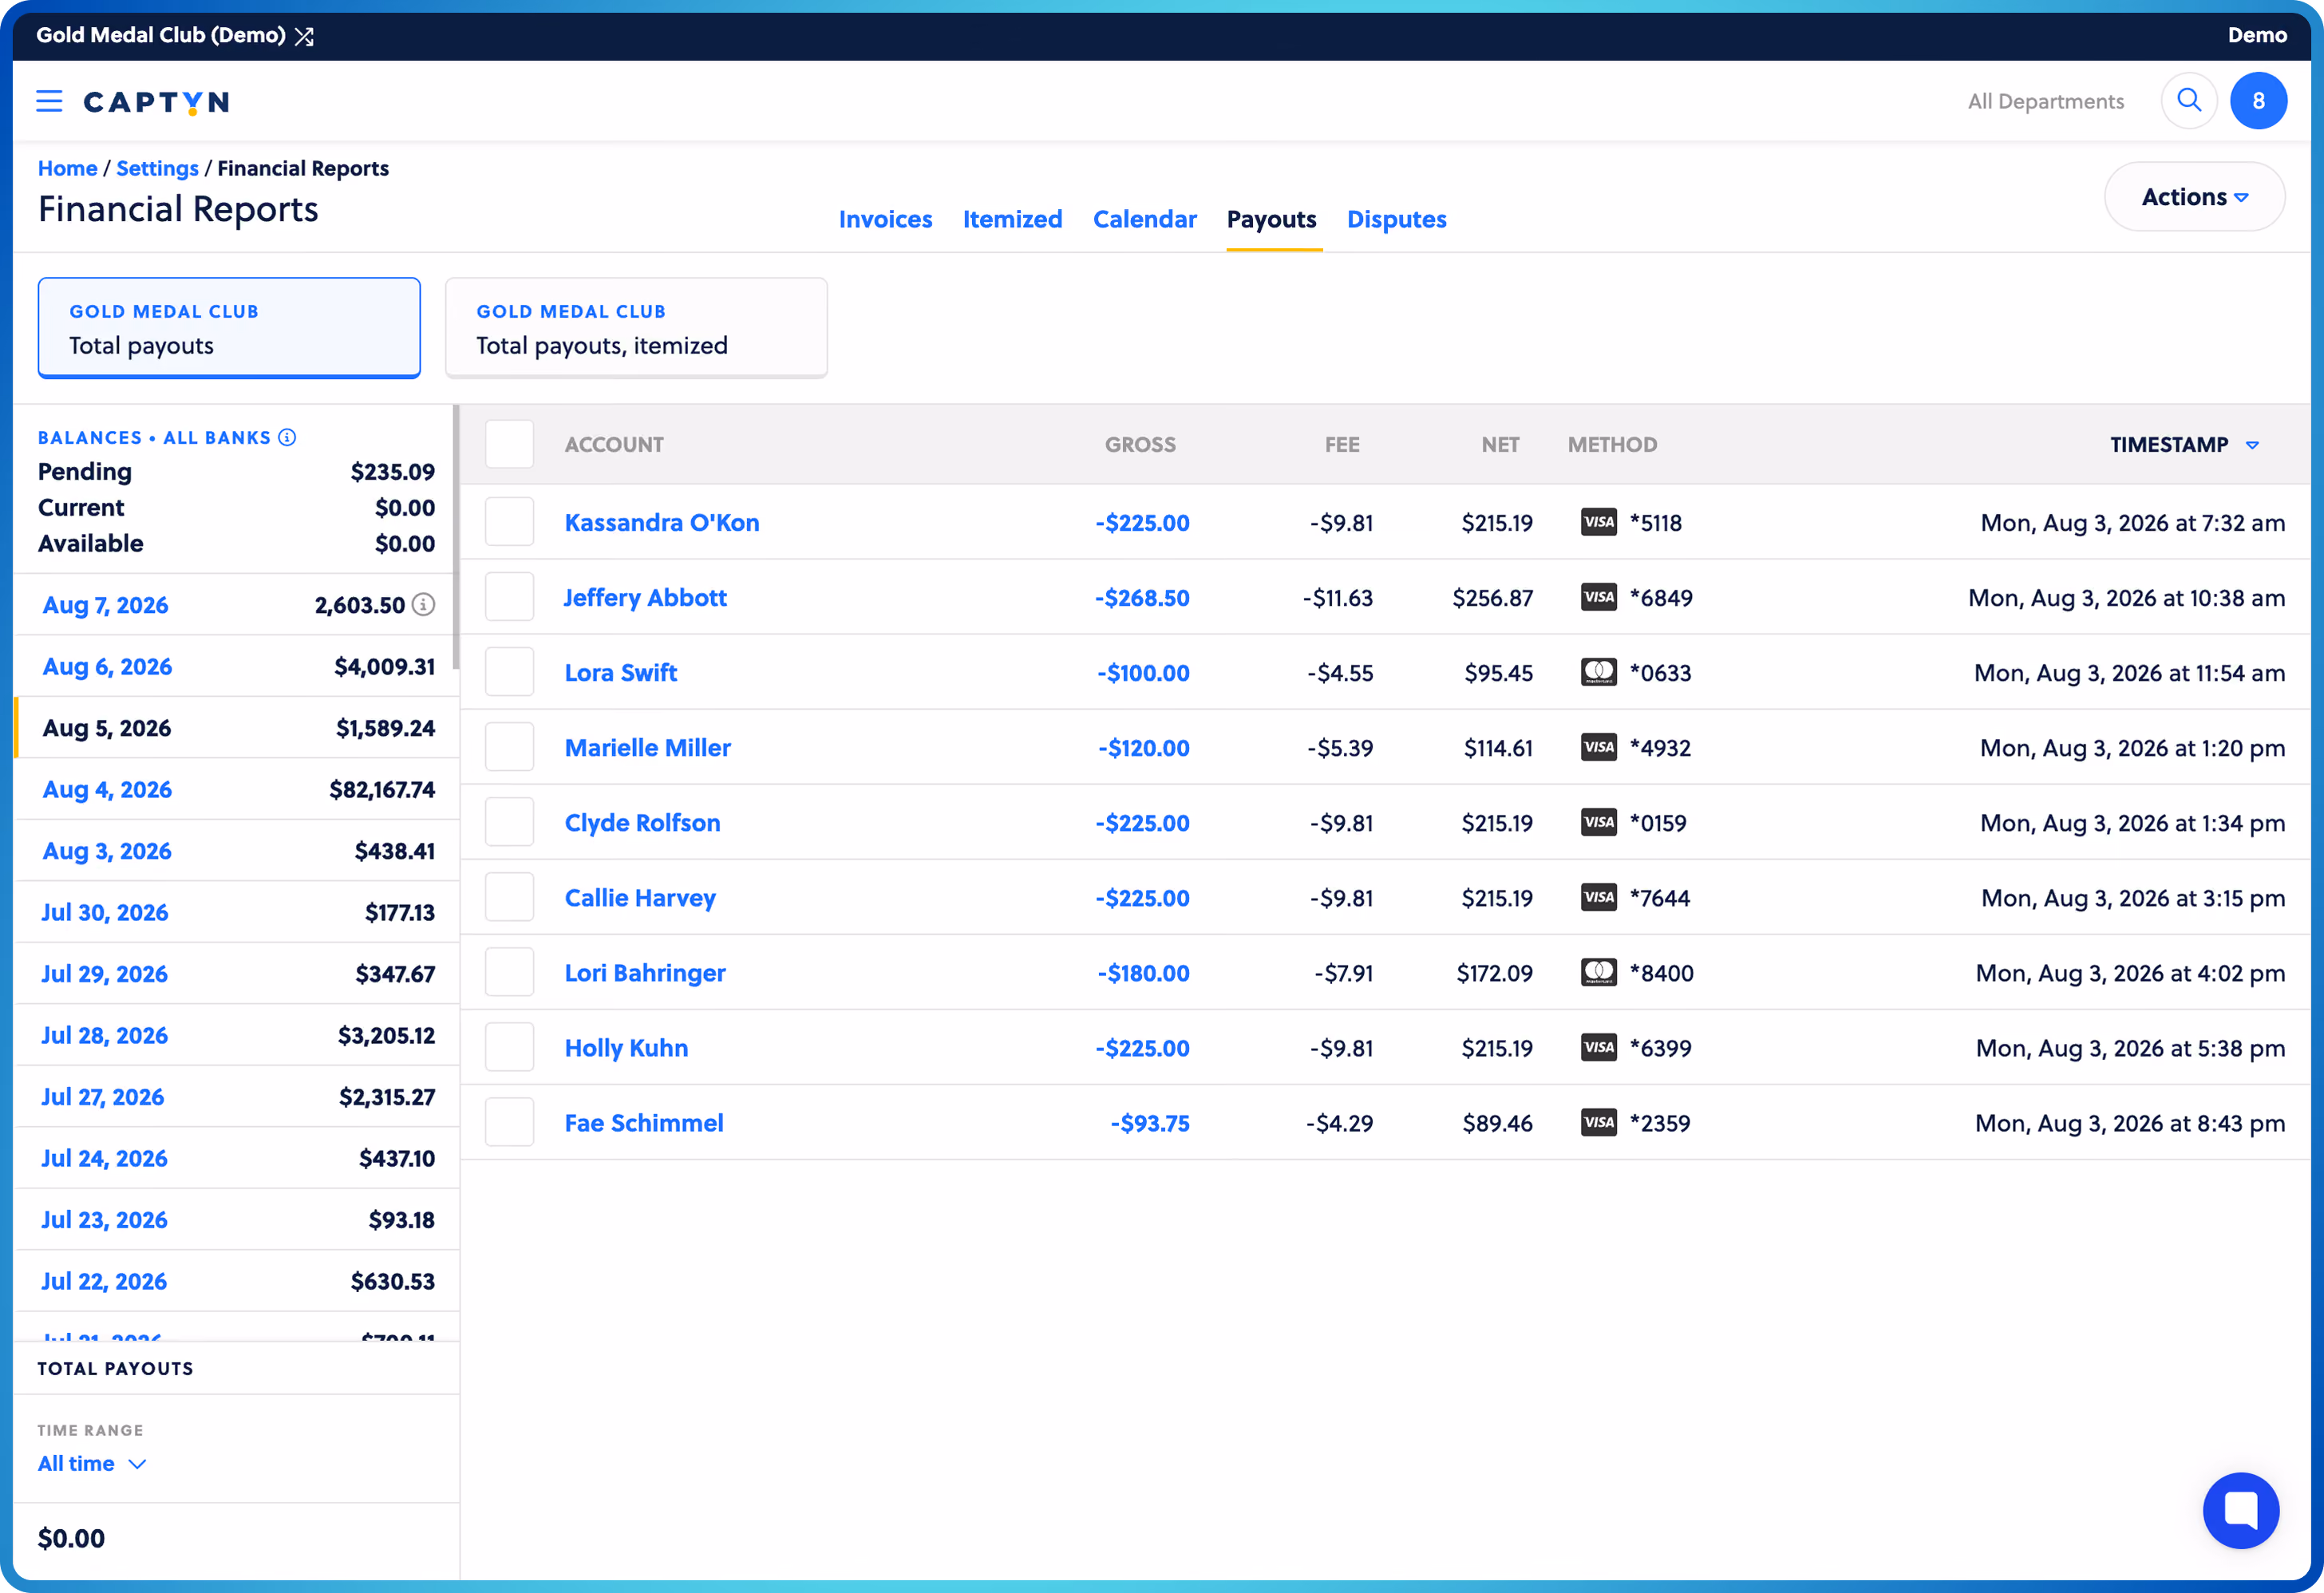
Task: Sort by the Method column header
Action: [1612, 444]
